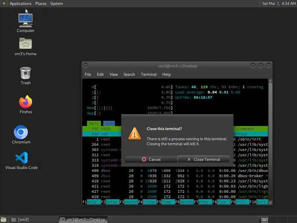Click the terminal vertical scrollbar
297x223 pixels.
tap(270, 142)
